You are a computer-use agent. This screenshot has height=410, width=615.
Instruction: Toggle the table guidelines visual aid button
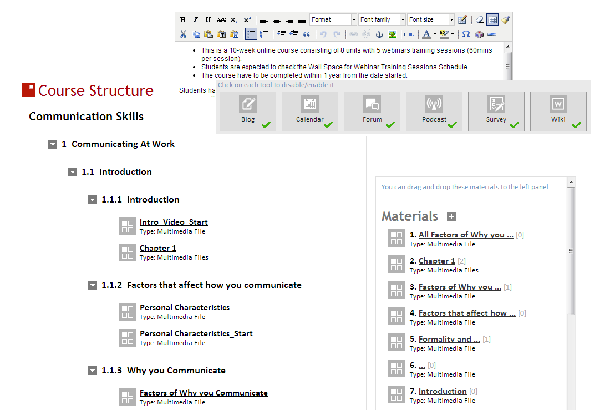tap(492, 19)
